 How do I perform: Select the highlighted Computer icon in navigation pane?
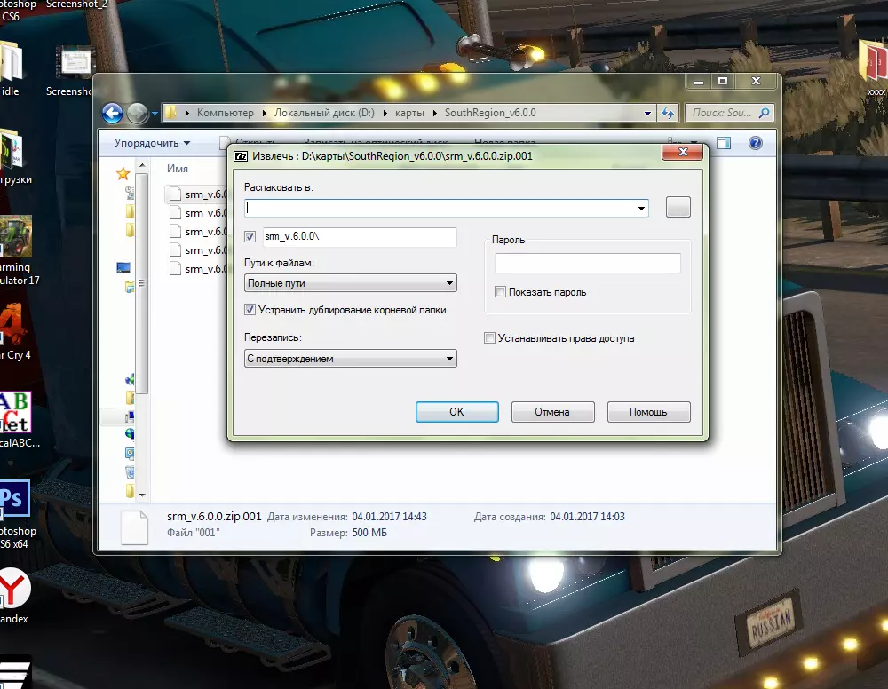129,417
